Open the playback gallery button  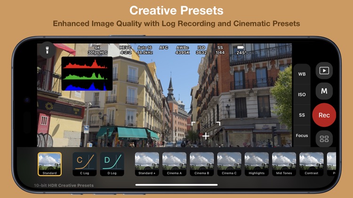324,71
